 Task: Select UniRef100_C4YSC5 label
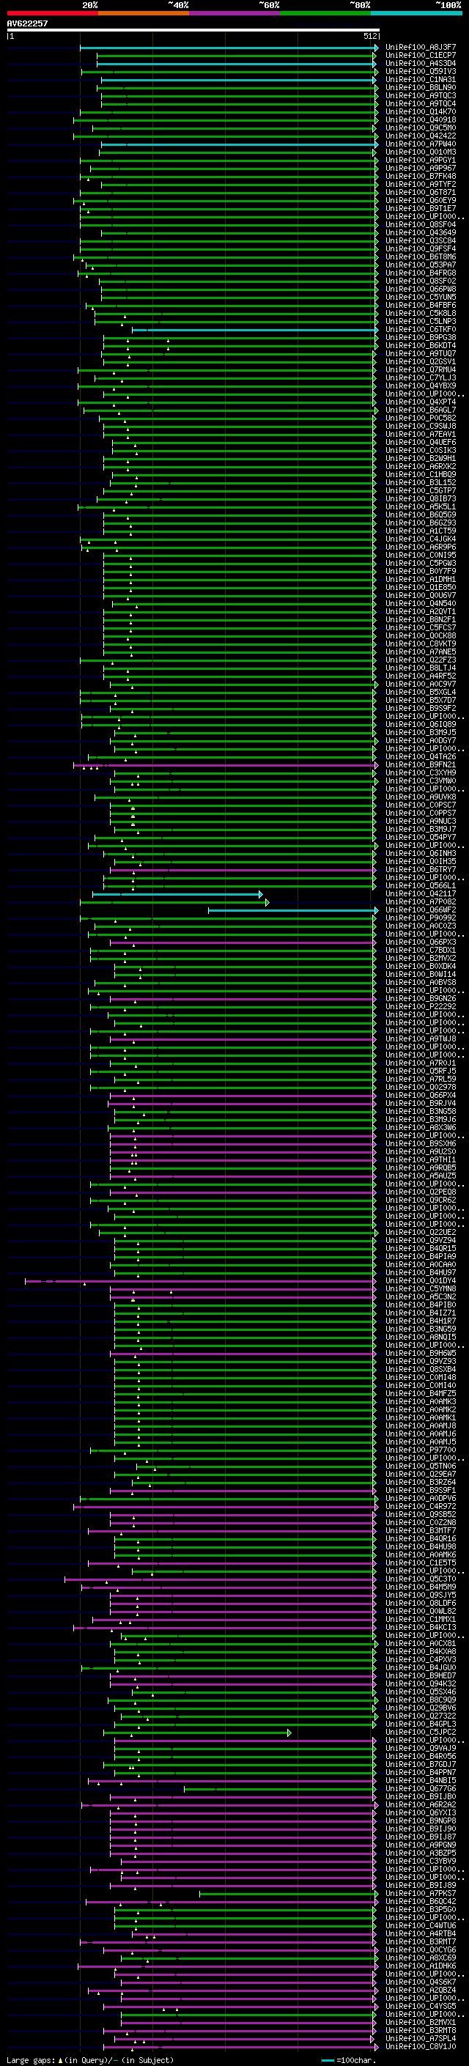421,2007
